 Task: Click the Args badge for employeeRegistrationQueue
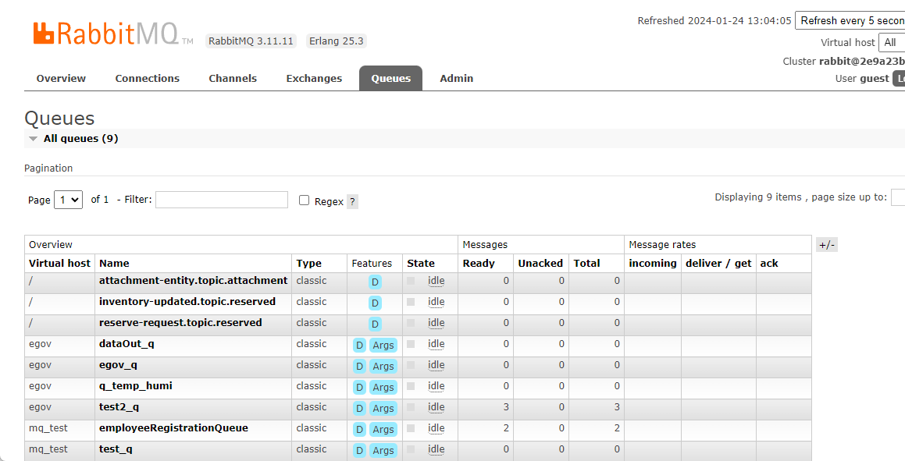coord(383,429)
